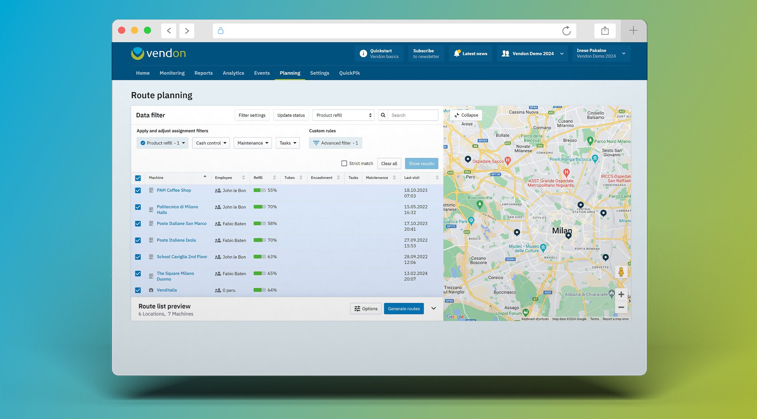Uncheck the PAM Coffee Shop row

pyautogui.click(x=138, y=191)
